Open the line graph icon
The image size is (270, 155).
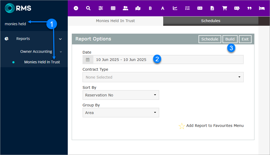(x=175, y=8)
